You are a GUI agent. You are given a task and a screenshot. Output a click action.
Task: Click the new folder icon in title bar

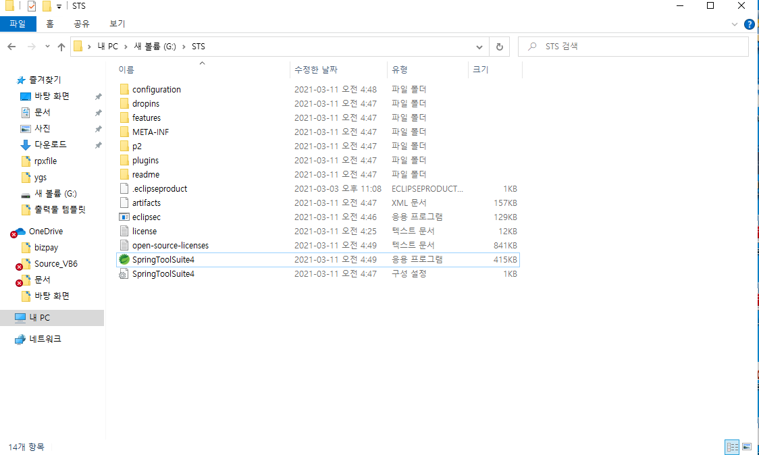(x=47, y=6)
